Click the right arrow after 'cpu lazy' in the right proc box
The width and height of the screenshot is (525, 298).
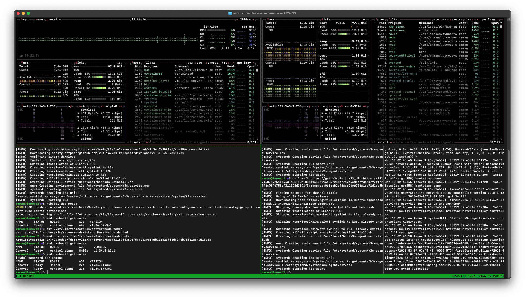click(x=498, y=19)
